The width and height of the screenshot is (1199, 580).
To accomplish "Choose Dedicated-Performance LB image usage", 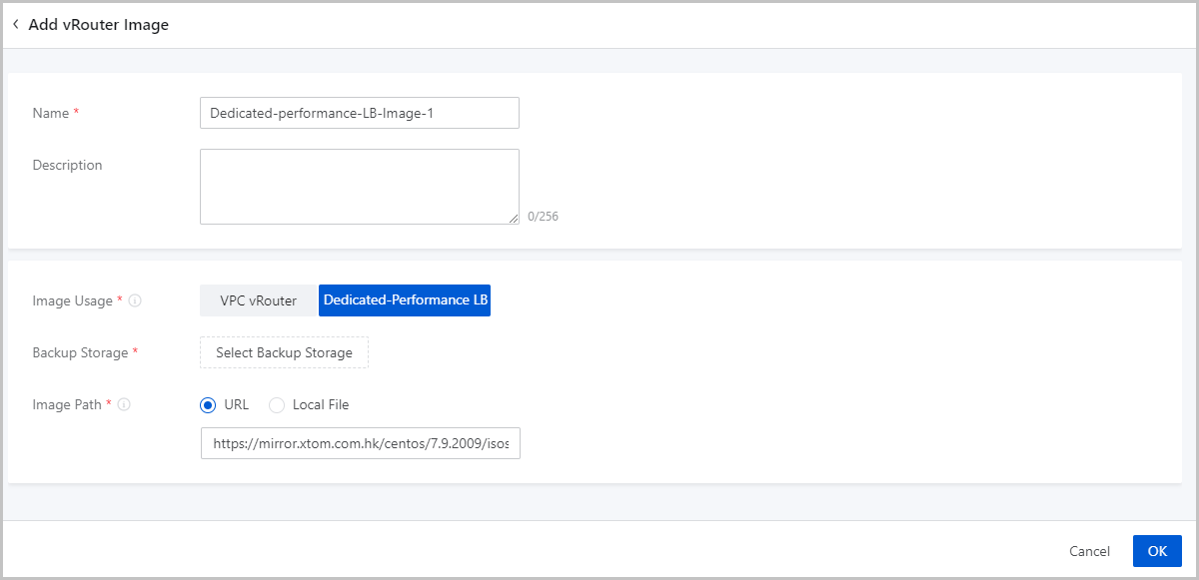I will [x=405, y=300].
